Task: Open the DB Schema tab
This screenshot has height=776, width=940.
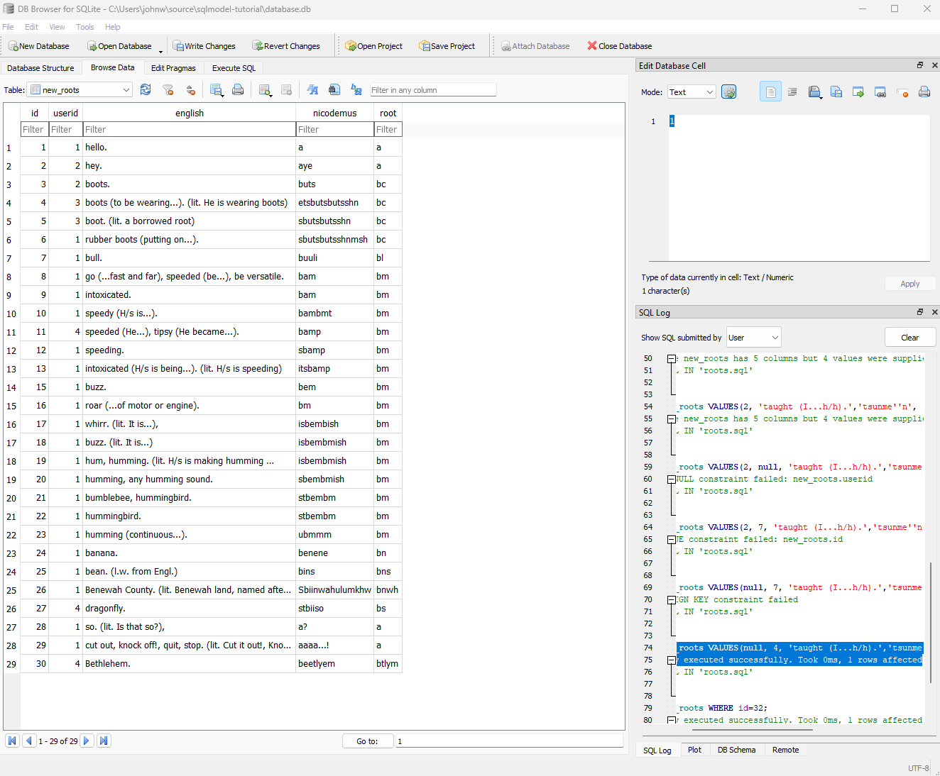Action: click(x=736, y=750)
